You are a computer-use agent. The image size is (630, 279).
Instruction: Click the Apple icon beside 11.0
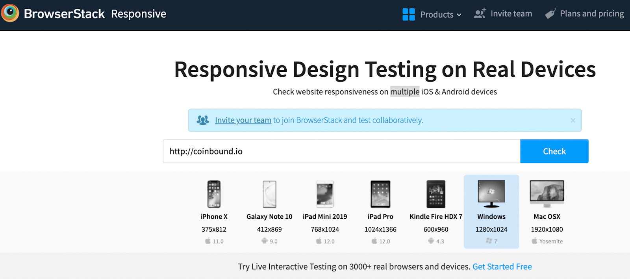(x=208, y=241)
